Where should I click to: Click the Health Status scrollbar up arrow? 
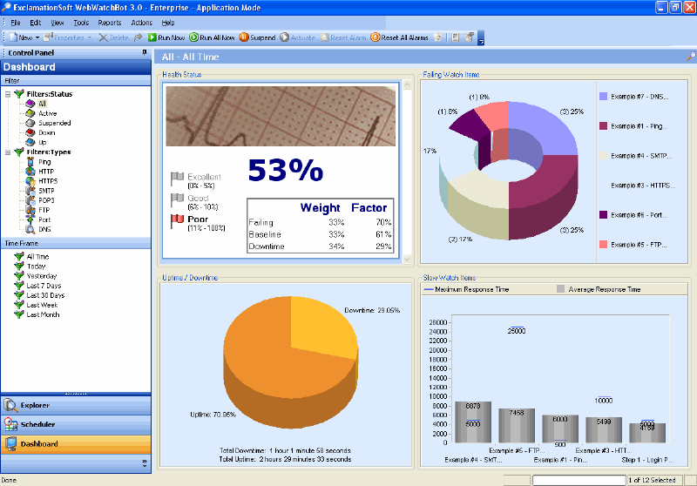click(407, 84)
